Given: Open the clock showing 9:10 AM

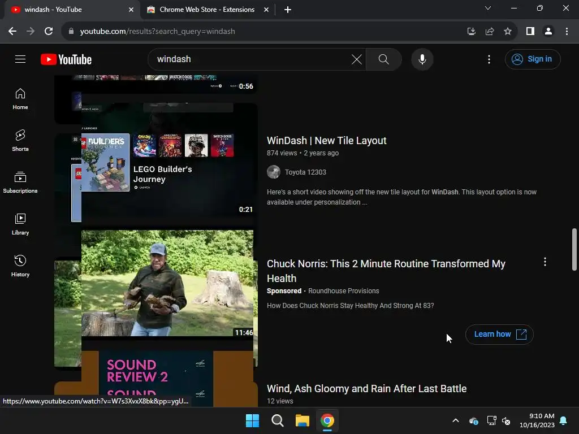Looking at the screenshot, I should click(x=537, y=420).
